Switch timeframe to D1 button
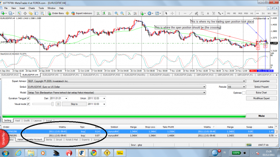 pyautogui.click(x=263, y=13)
